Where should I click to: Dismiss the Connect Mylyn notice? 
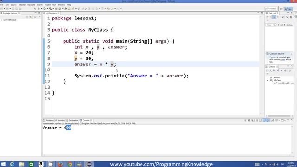[x=291, y=54]
